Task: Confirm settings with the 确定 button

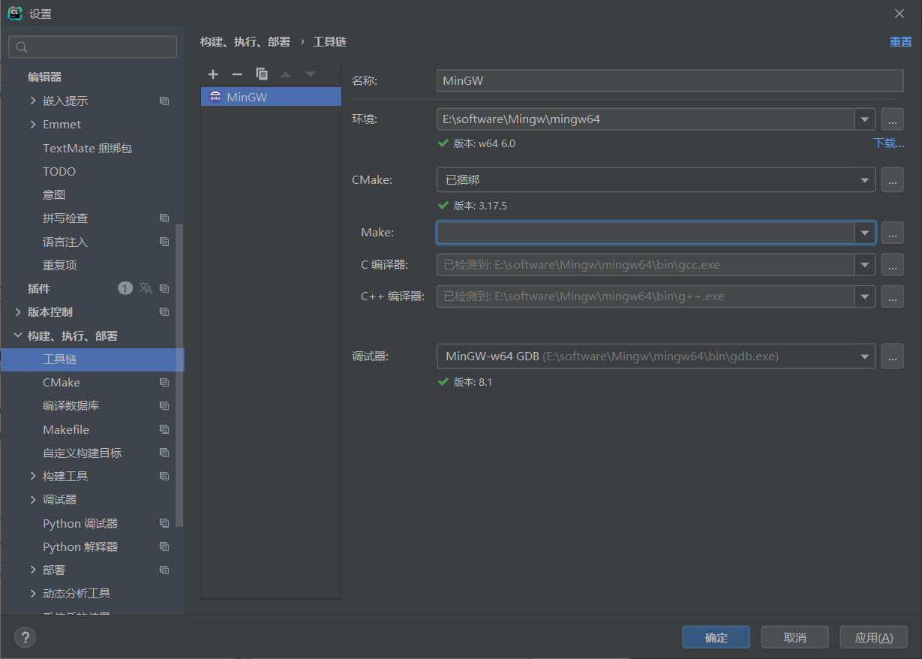Action: tap(716, 637)
